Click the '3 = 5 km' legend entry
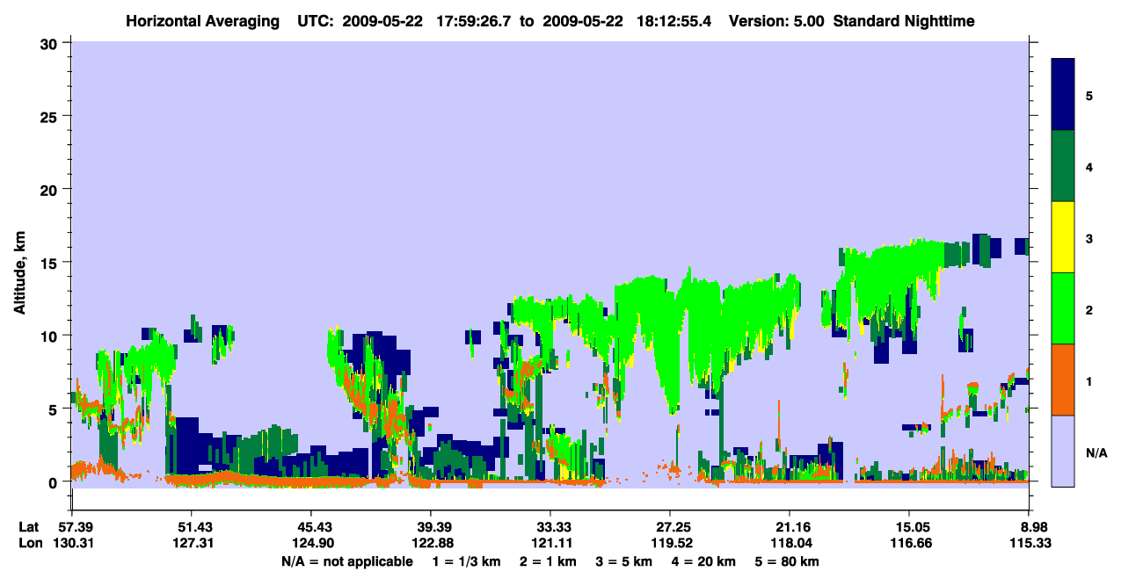 (624, 561)
